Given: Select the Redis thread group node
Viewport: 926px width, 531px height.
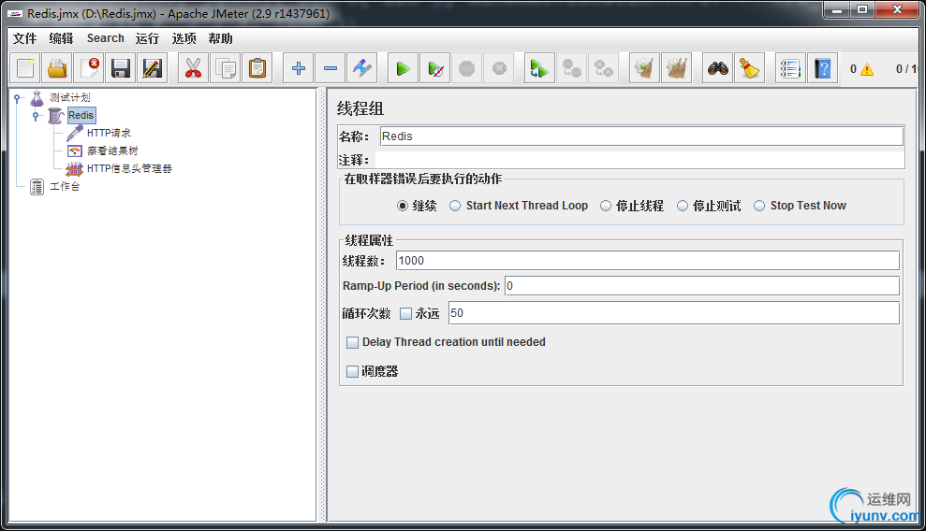Looking at the screenshot, I should pos(81,115).
